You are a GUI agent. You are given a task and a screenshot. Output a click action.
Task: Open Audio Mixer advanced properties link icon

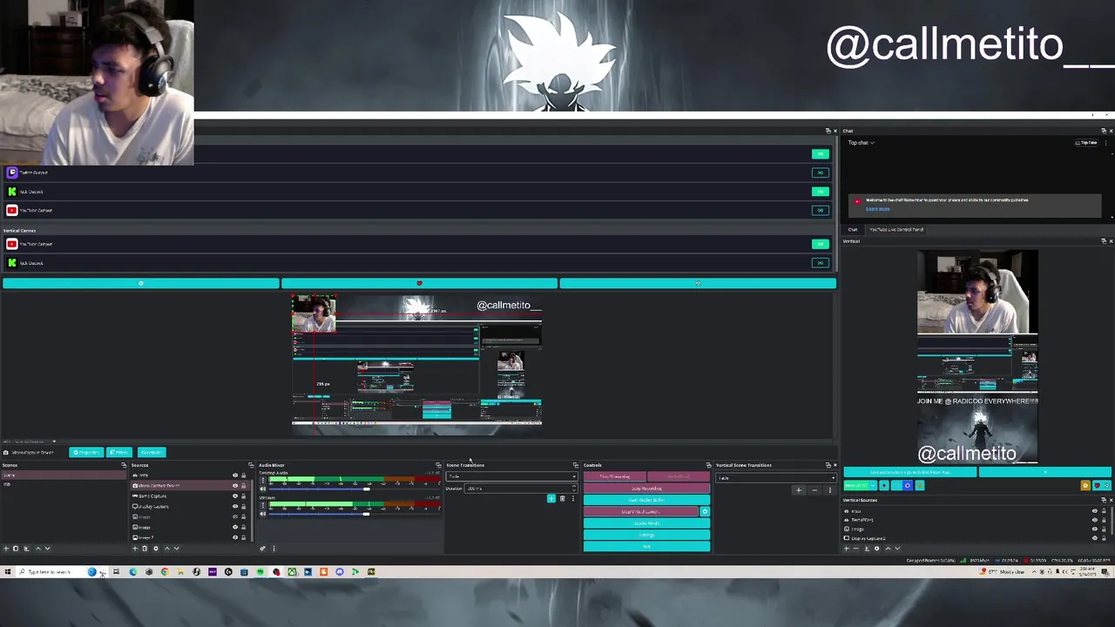262,549
